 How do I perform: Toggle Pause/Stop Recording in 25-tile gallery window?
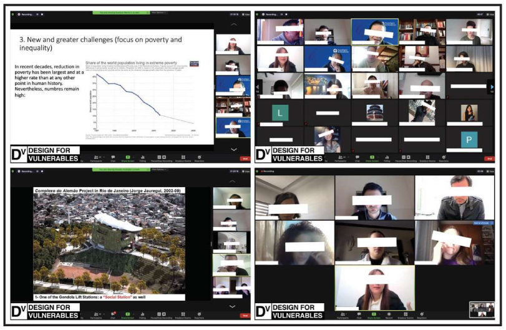coord(407,158)
